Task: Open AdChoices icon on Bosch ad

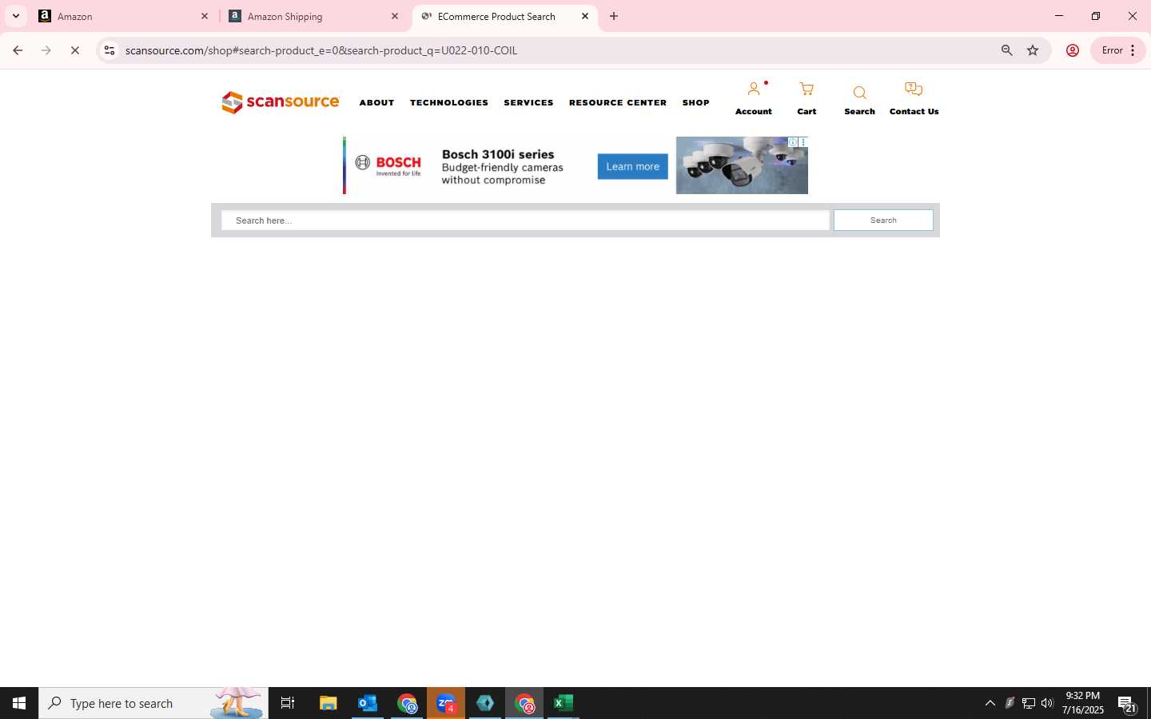Action: tap(793, 141)
